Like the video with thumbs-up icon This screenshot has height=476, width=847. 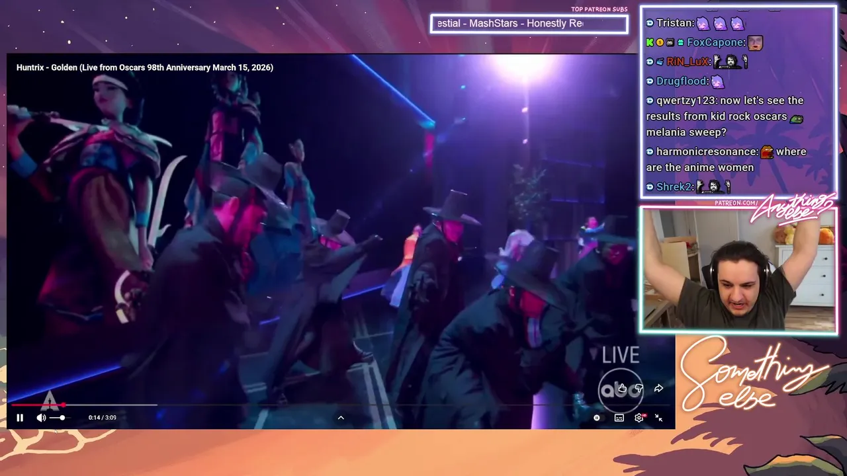pyautogui.click(x=622, y=389)
